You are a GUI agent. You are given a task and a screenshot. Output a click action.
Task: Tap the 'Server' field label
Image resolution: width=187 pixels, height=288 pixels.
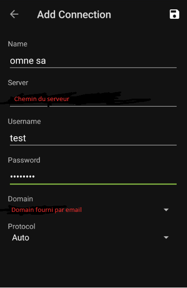click(18, 83)
